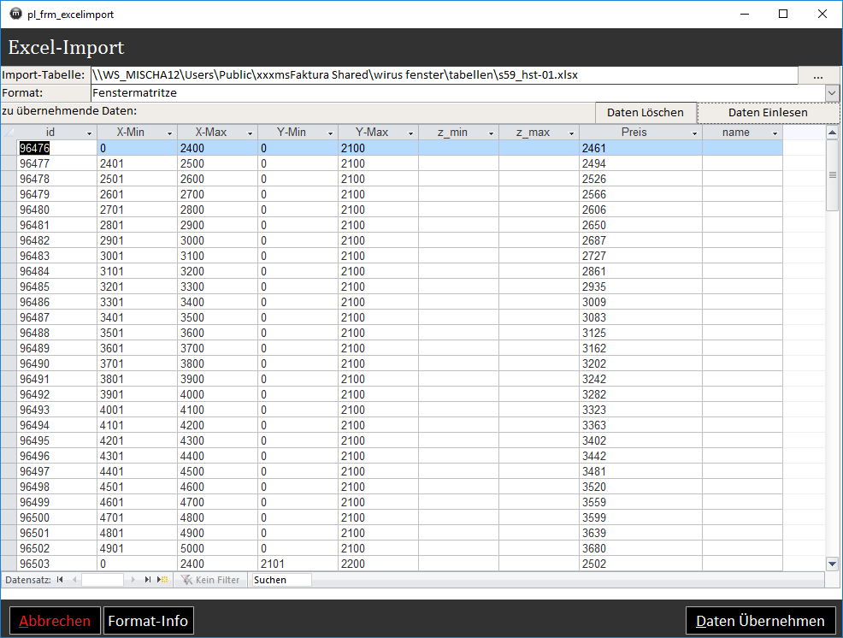This screenshot has width=843, height=638.
Task: Click the X-Max cell 5000
Action: tap(217, 549)
